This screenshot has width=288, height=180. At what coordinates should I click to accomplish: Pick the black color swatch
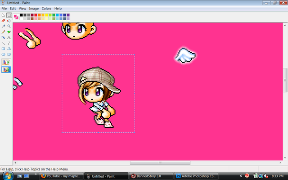pos(22,15)
